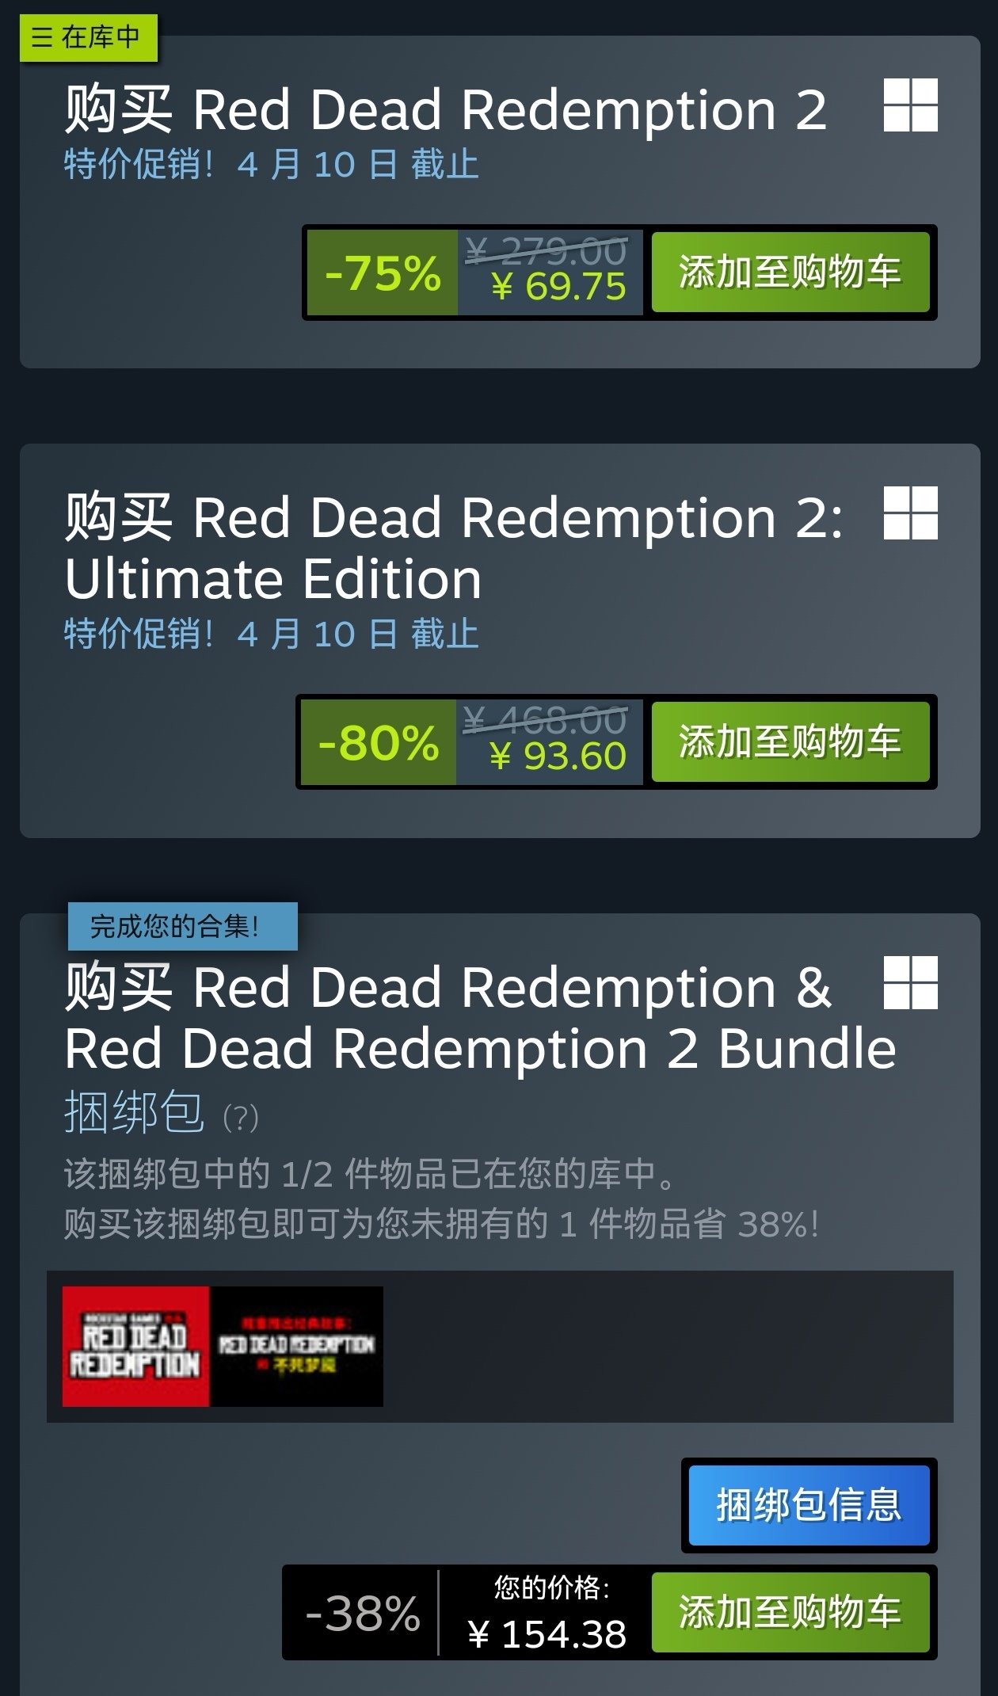The height and width of the screenshot is (1696, 998).
Task: Open the 在库中 library badge menu icon
Action: tap(42, 37)
